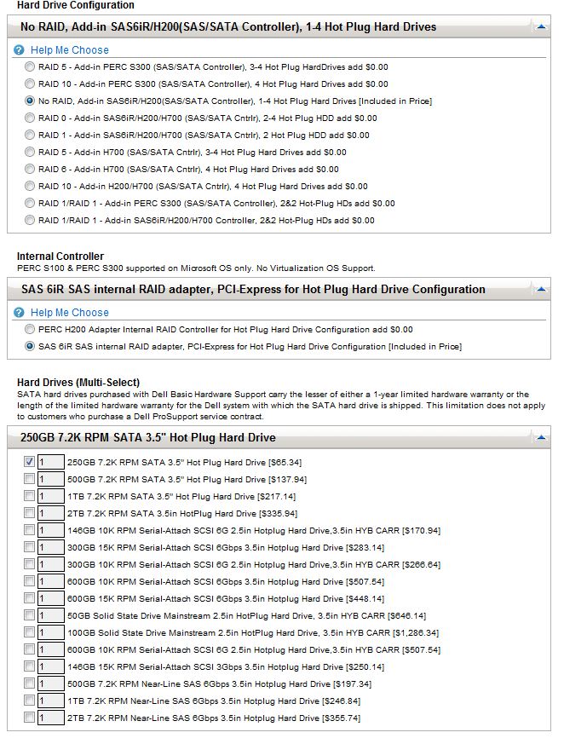The image size is (564, 744).
Task: Select RAID 0 Add-in SAS6iR/H200/H700 option
Action: (30, 118)
